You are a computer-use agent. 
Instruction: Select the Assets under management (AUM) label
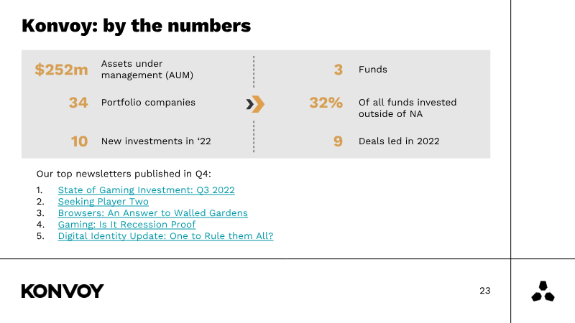147,69
